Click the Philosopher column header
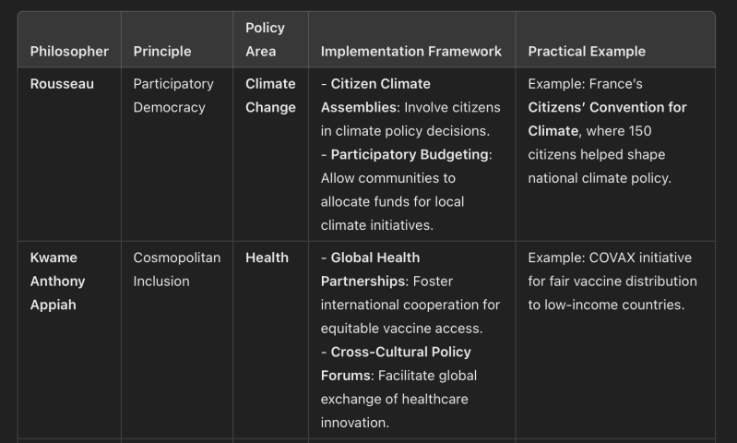 point(69,51)
